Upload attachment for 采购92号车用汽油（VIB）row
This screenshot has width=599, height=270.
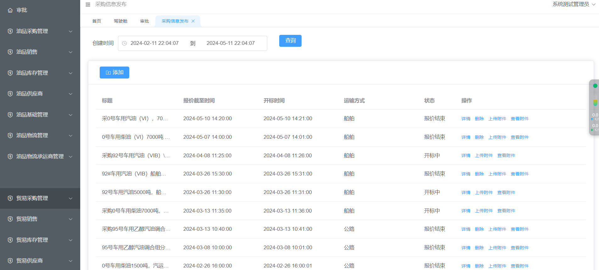[x=484, y=155]
